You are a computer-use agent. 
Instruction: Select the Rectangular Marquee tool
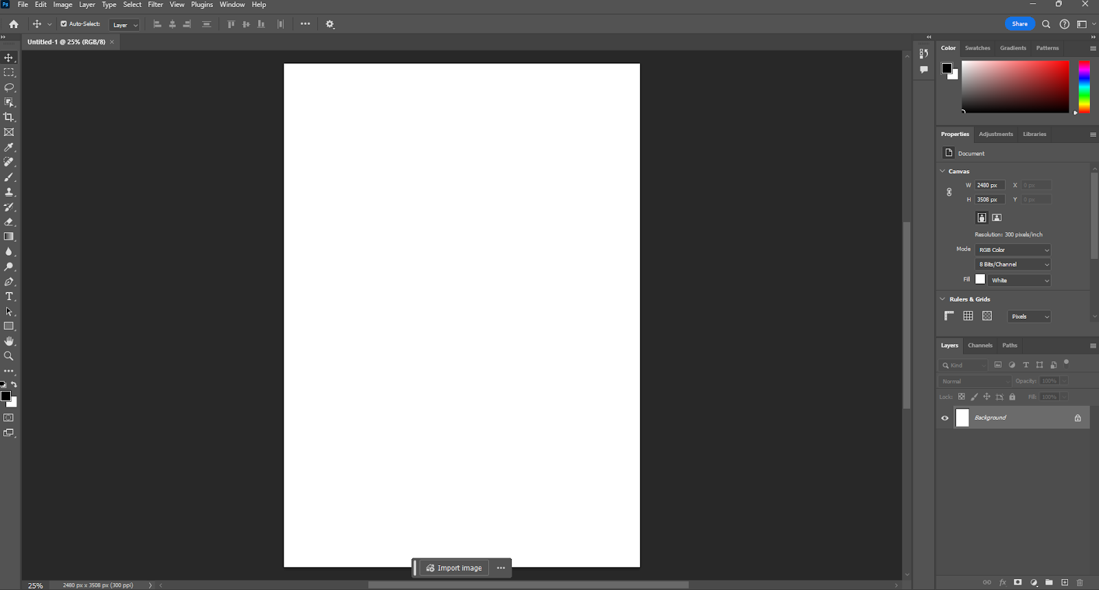[9, 72]
